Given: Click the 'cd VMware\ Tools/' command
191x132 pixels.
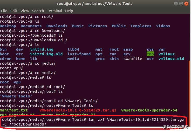Looking at the screenshot, I should [x=78, y=101].
